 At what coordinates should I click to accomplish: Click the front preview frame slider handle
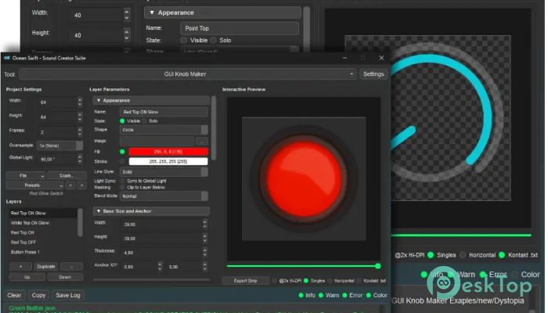pos(378,266)
